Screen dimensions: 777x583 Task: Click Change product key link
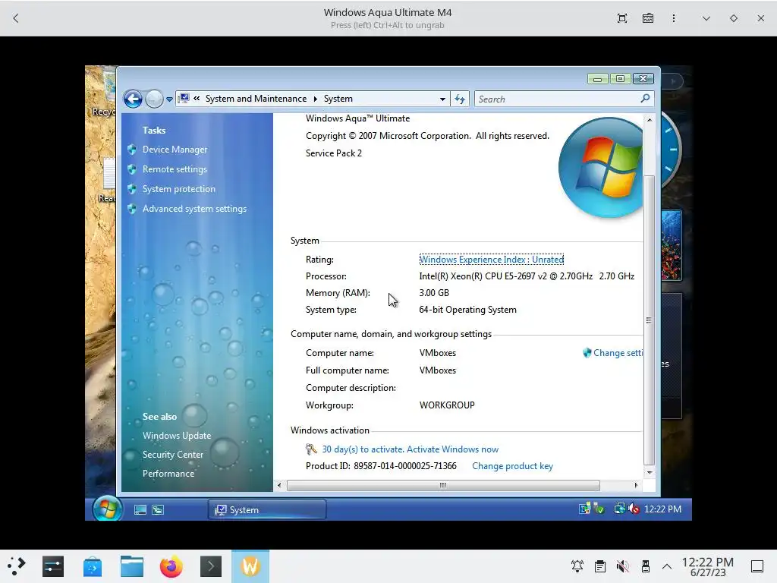point(512,466)
